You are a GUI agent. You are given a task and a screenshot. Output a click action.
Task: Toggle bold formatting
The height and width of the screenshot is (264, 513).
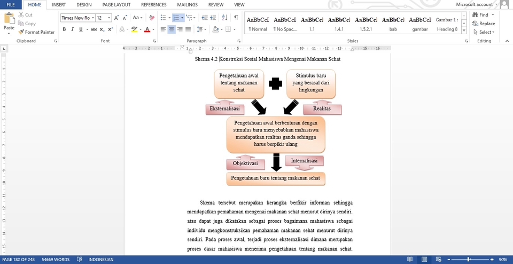pyautogui.click(x=64, y=29)
